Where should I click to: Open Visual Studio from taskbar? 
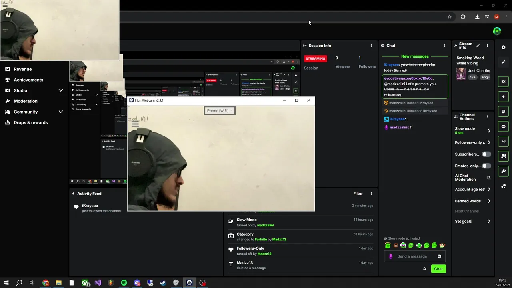98,283
